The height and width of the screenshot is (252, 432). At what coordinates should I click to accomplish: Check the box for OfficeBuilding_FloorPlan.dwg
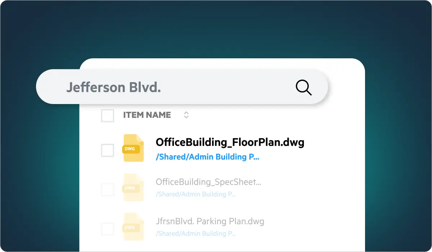tap(108, 150)
